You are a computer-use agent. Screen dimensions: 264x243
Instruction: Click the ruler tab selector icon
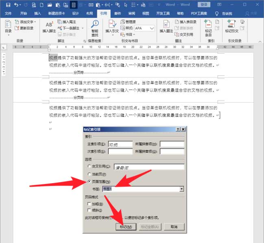click(4, 48)
